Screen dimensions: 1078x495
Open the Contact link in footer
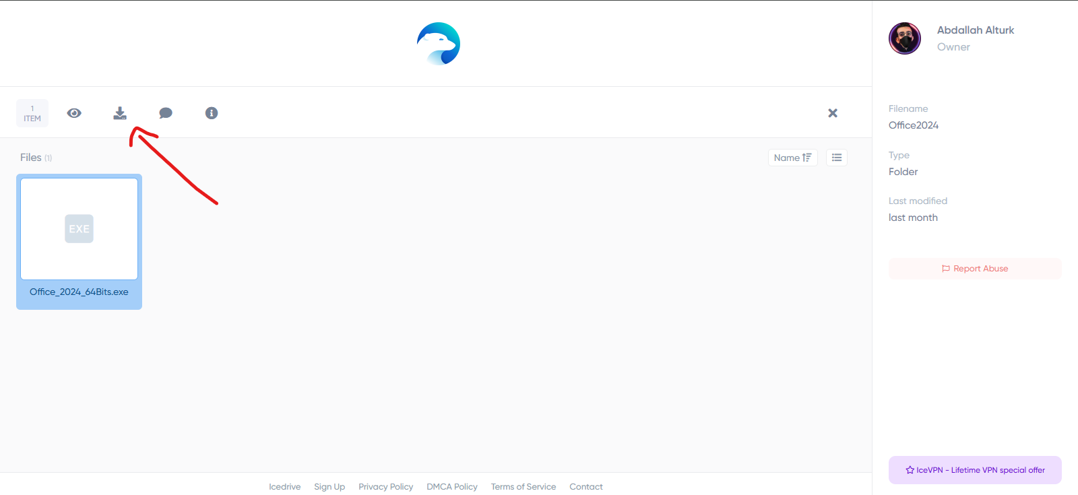(585, 487)
